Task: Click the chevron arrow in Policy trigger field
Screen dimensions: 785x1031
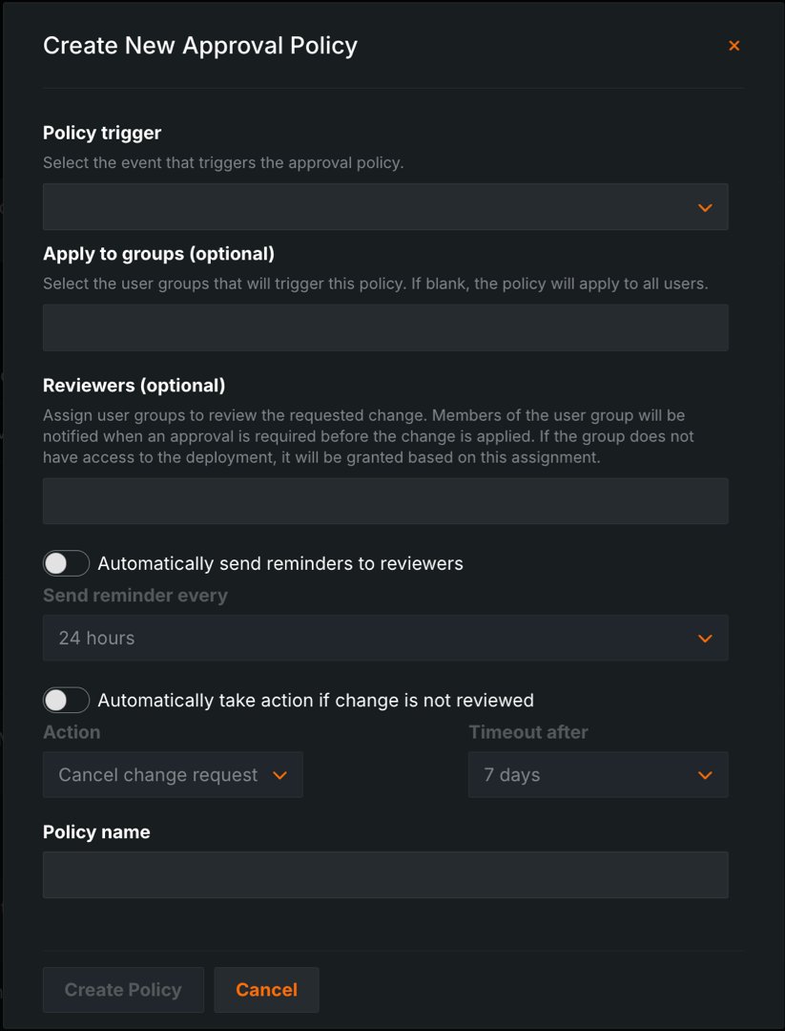Action: (x=705, y=207)
